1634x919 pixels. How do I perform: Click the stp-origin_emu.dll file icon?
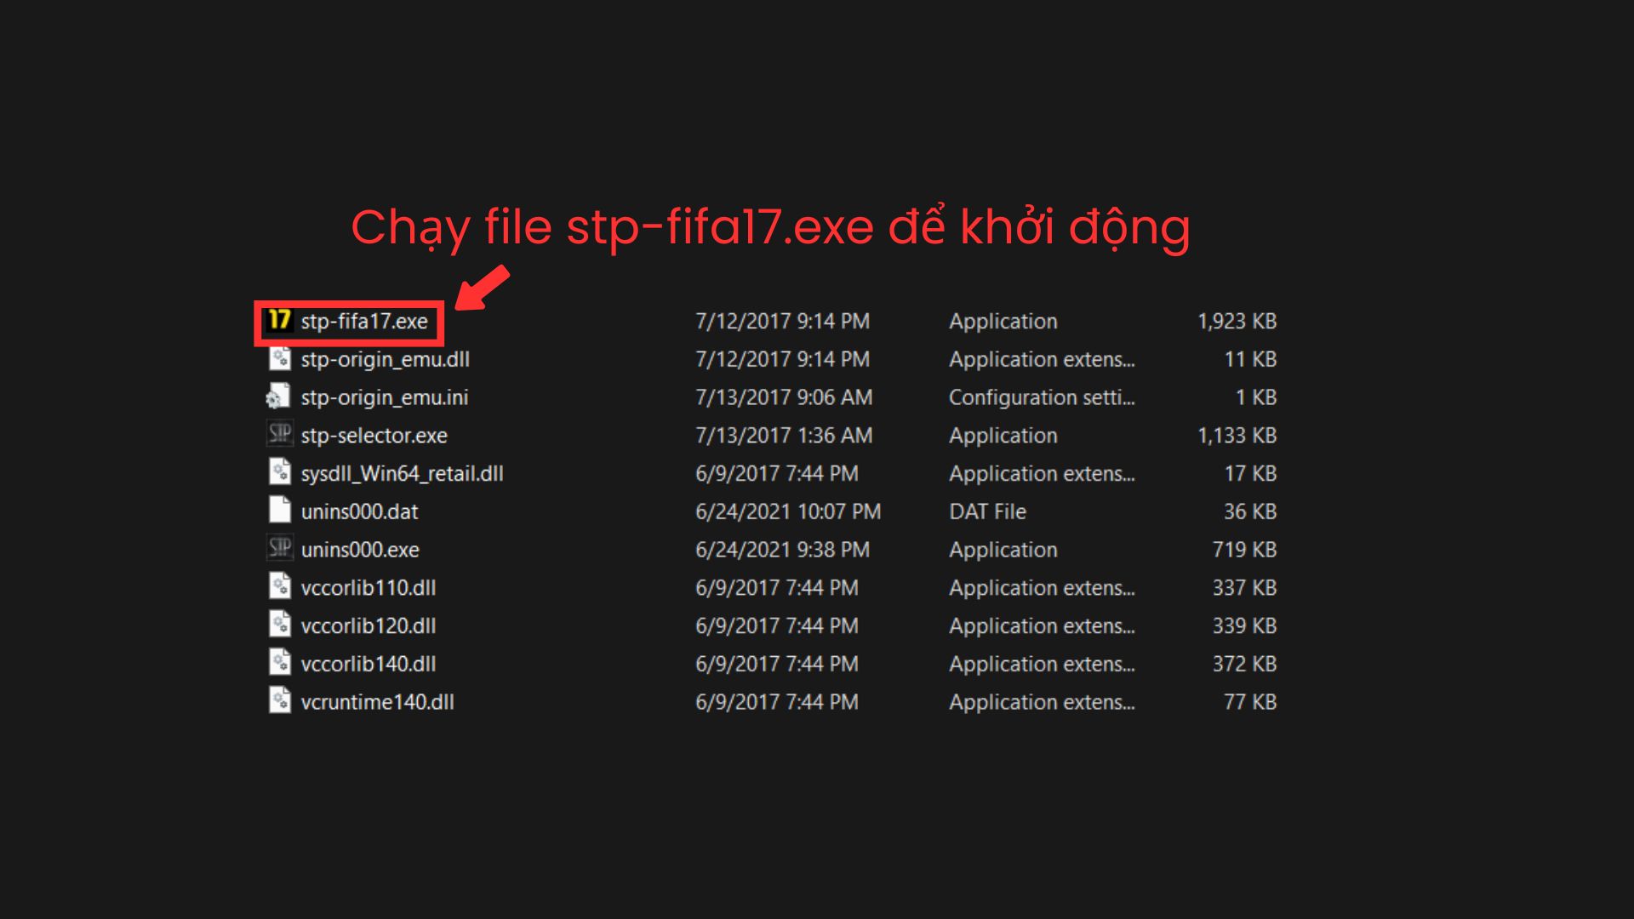[x=279, y=358]
